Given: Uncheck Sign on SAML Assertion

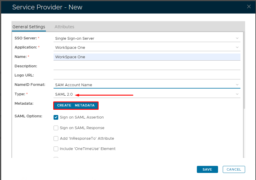Looking at the screenshot, I should 56,117.
